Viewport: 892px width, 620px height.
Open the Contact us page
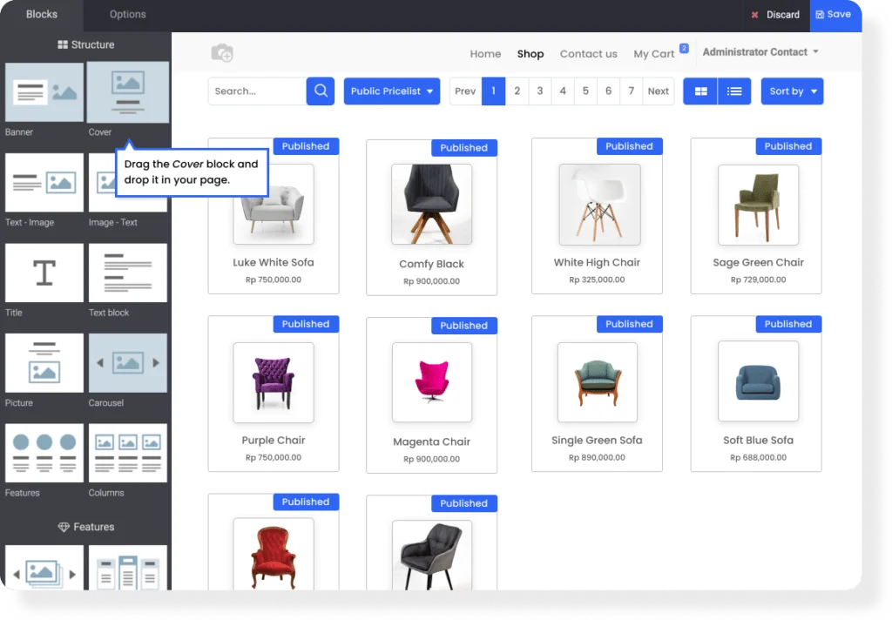coord(588,53)
